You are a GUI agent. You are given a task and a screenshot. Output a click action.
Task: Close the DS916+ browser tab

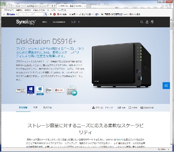click(x=85, y=6)
